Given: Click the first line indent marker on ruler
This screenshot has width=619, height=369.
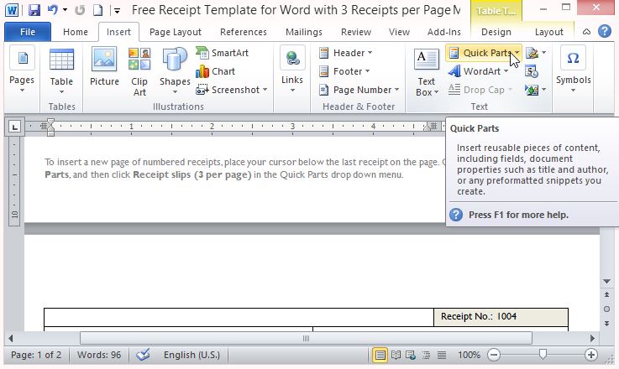Looking at the screenshot, I should click(x=50, y=122).
